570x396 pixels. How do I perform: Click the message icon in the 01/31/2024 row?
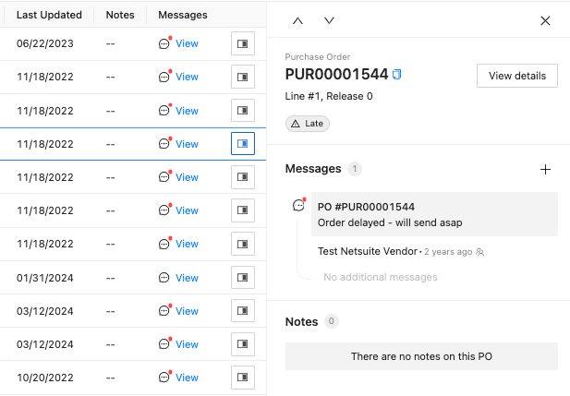pos(164,278)
